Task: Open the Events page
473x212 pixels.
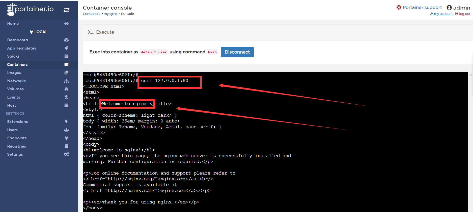Action: [14, 97]
